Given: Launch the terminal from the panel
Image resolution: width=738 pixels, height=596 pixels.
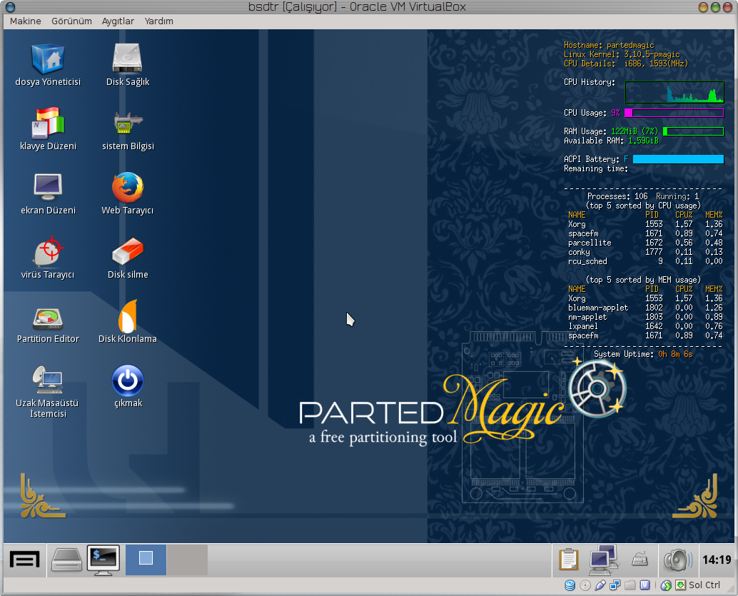Looking at the screenshot, I should coord(103,560).
